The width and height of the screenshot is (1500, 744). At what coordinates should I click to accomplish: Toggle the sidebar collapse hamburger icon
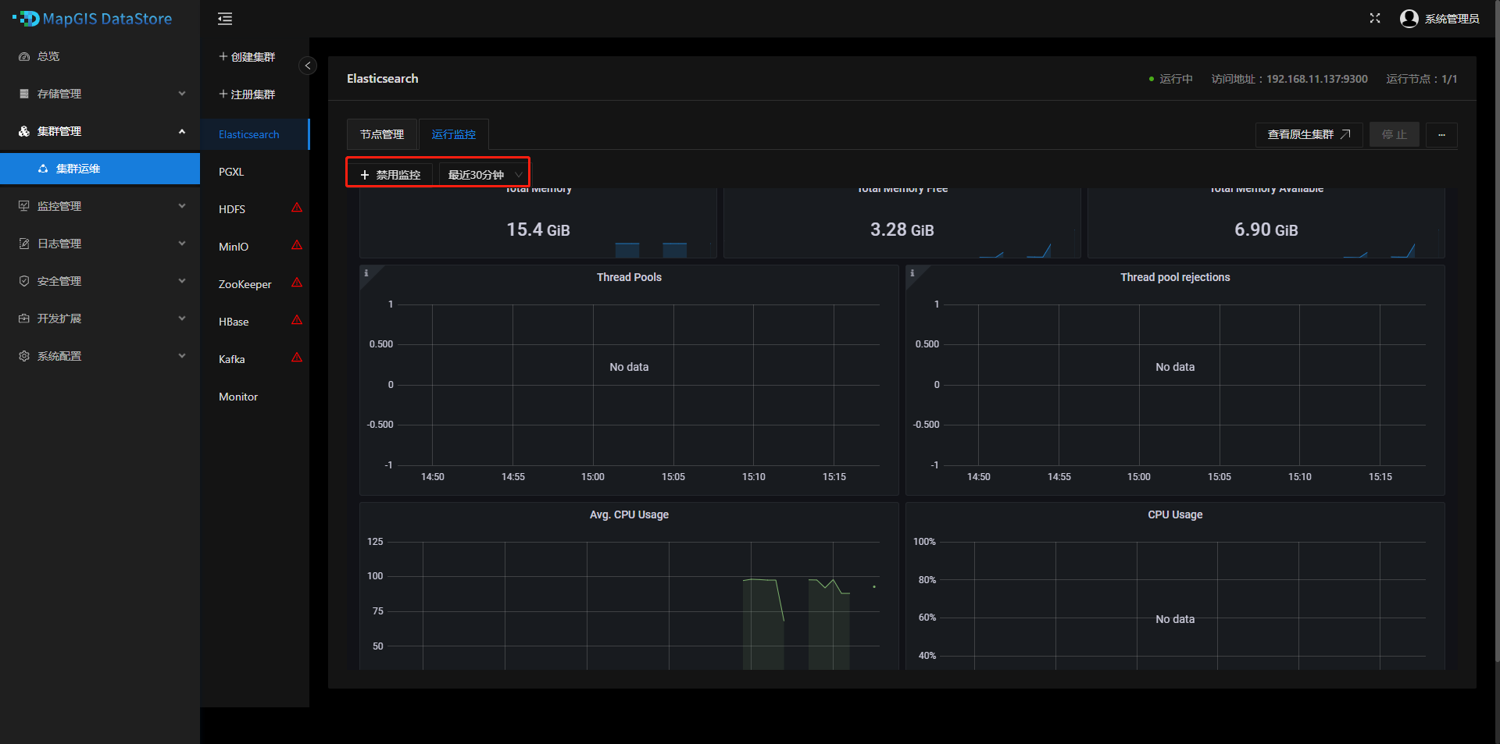(225, 19)
